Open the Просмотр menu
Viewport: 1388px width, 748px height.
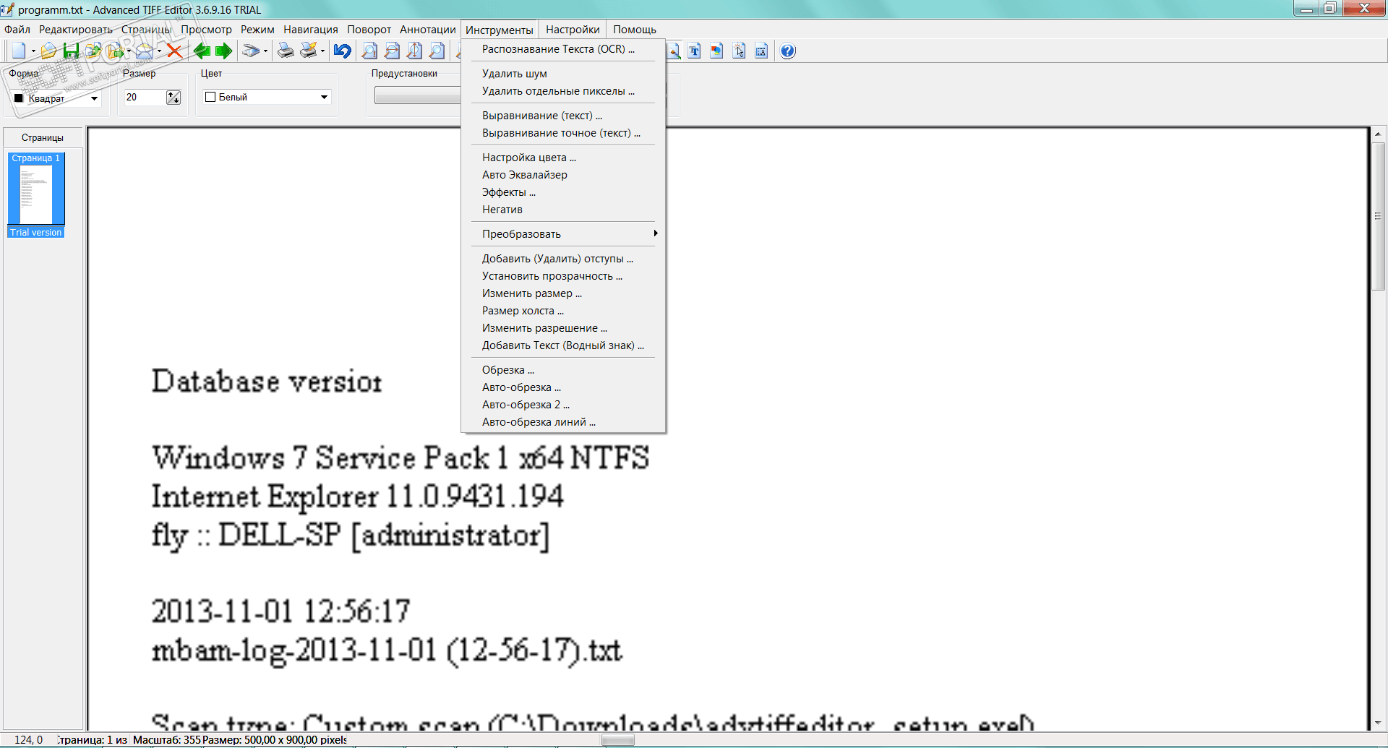pyautogui.click(x=206, y=30)
